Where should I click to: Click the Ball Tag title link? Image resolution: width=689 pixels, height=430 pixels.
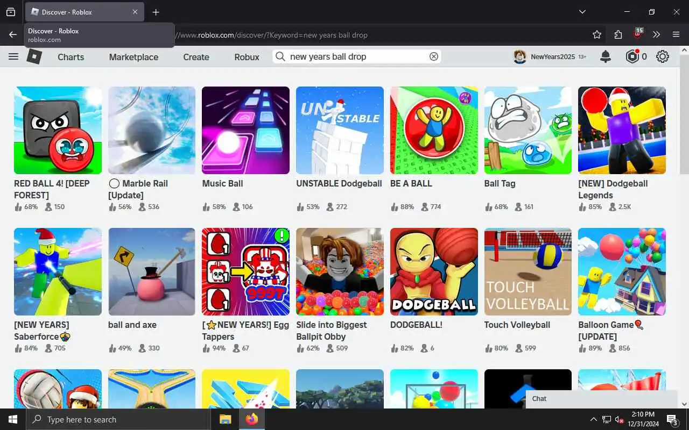pyautogui.click(x=500, y=183)
